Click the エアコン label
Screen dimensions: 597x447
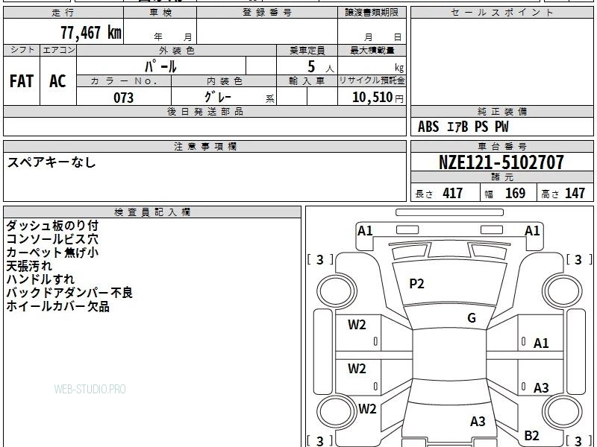pyautogui.click(x=58, y=50)
